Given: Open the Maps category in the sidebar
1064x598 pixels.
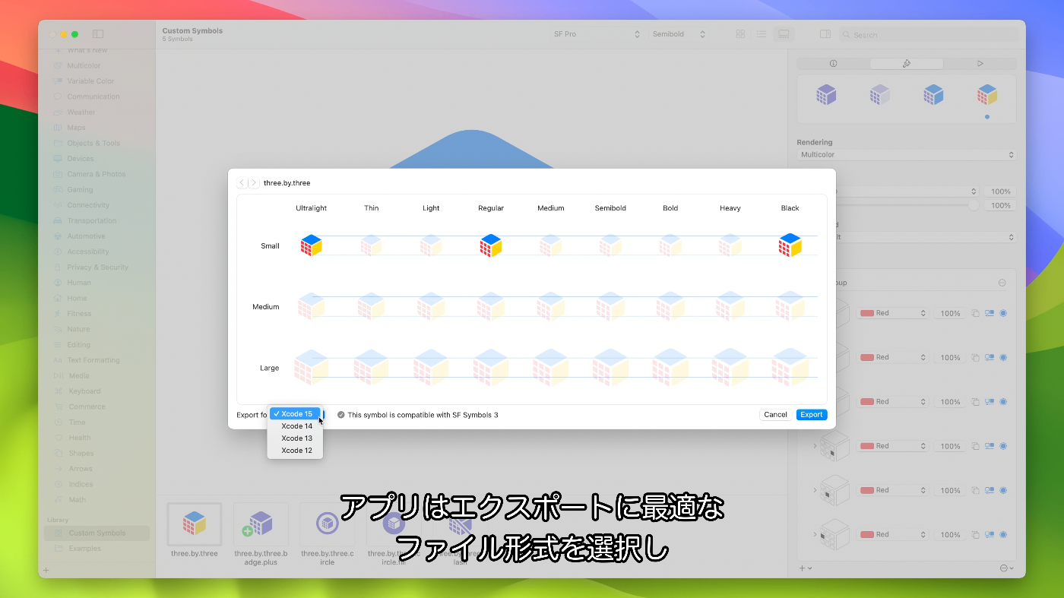Looking at the screenshot, I should tap(76, 128).
